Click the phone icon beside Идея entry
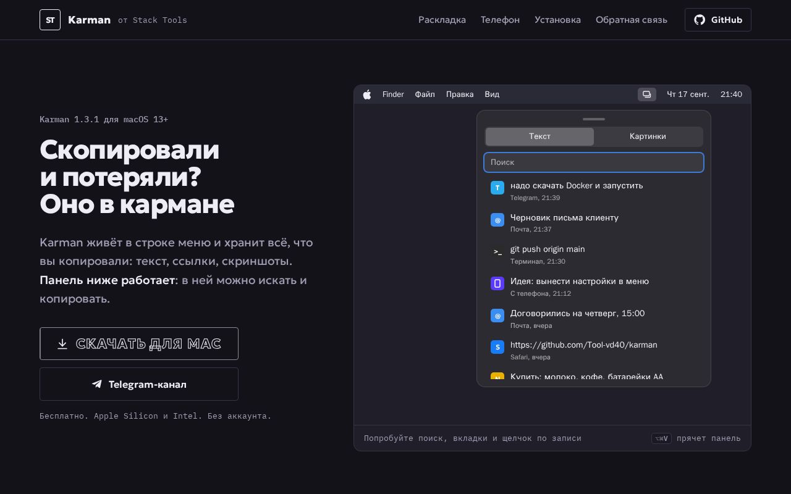The width and height of the screenshot is (791, 494). pos(497,283)
